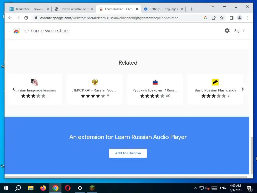257x193 pixels.
Task: Open Chrome Web Store settings gear
Action: click(x=227, y=30)
